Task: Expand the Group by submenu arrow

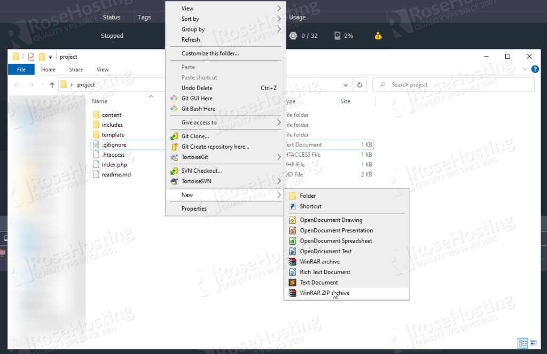Action: pyautogui.click(x=279, y=29)
